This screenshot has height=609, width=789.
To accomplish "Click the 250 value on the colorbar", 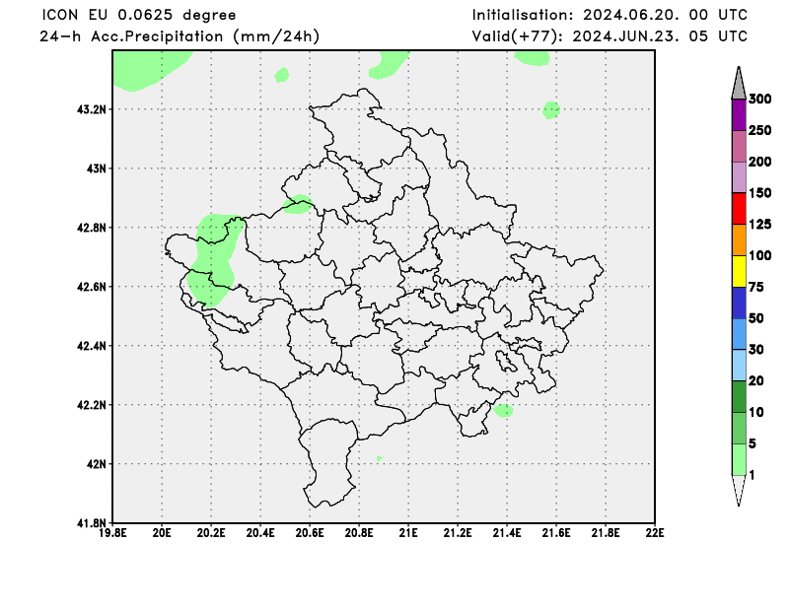I will pos(759,130).
